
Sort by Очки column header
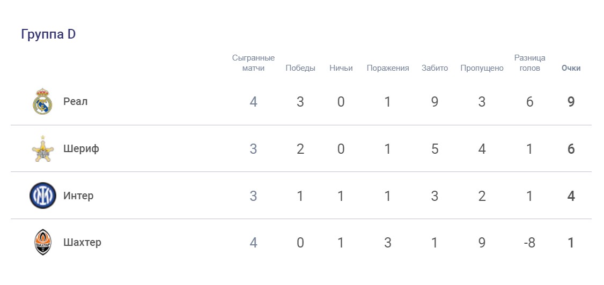point(571,68)
